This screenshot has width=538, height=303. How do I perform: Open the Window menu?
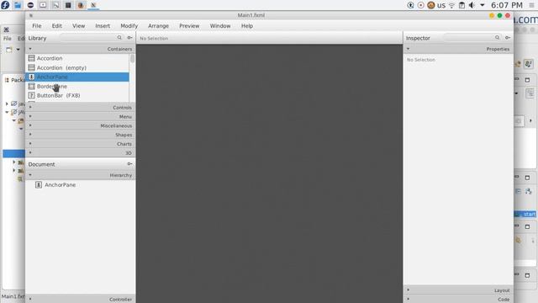pyautogui.click(x=220, y=26)
